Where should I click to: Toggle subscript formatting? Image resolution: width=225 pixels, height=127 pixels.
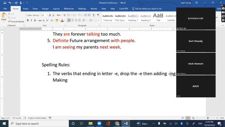(x=44, y=20)
